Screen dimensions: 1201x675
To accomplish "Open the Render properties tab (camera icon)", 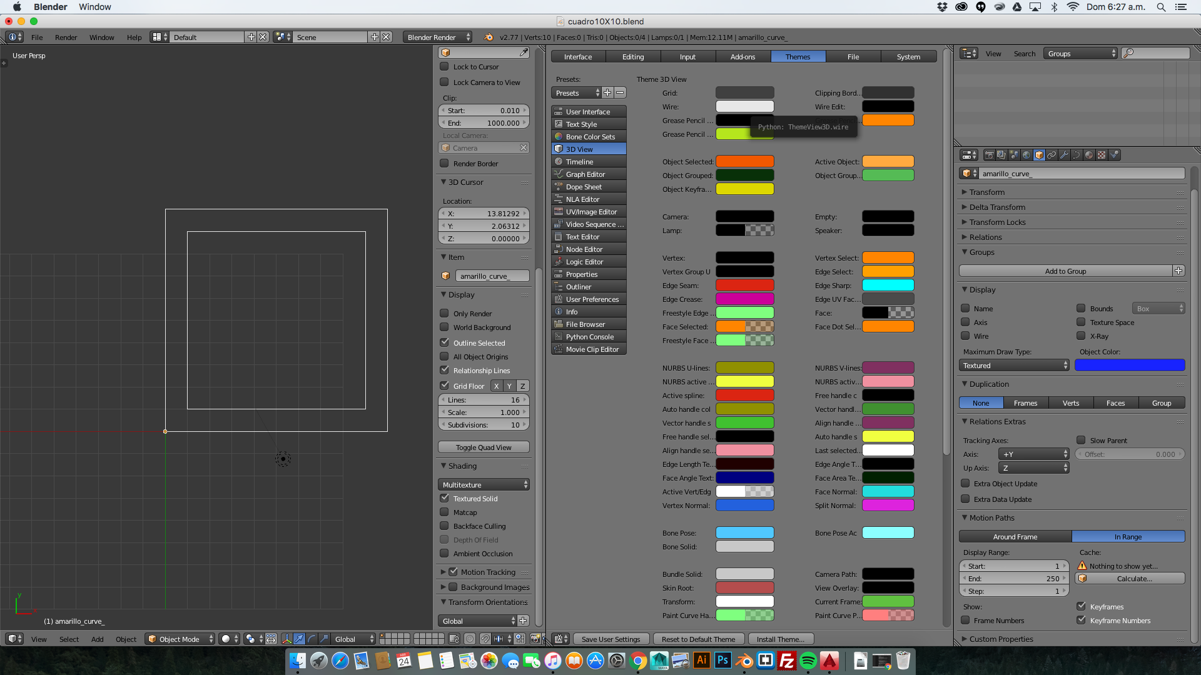I will click(x=989, y=155).
